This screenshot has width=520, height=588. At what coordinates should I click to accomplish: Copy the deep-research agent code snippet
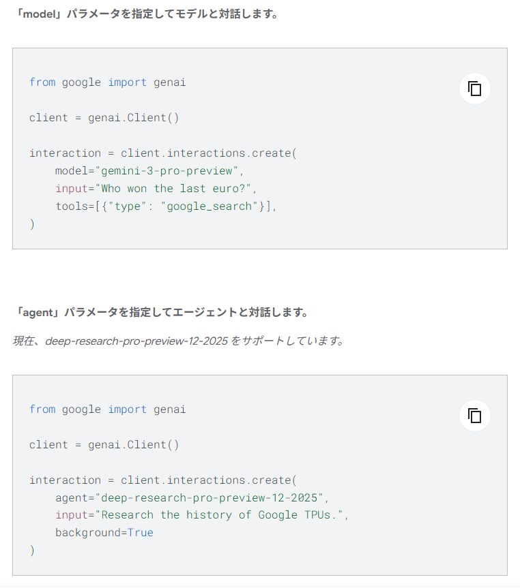[x=474, y=416]
